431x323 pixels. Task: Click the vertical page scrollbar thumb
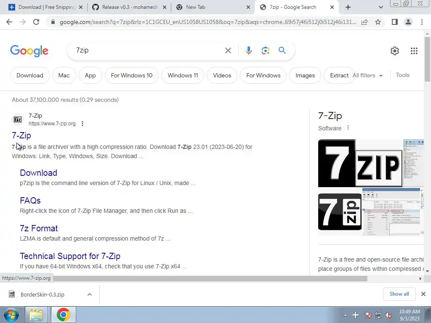coord(427,59)
